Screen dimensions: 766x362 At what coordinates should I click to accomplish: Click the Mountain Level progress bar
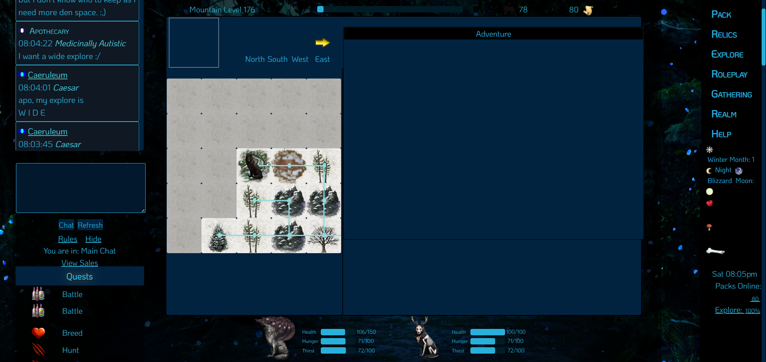pos(390,9)
